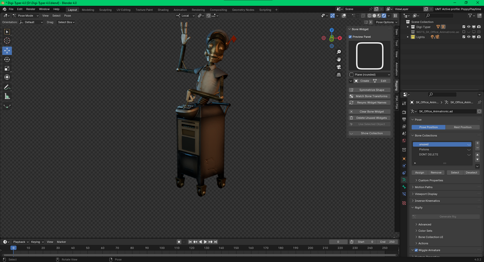The width and height of the screenshot is (484, 262).
Task: Open the Pose Mode dropdown
Action: [x=26, y=16]
